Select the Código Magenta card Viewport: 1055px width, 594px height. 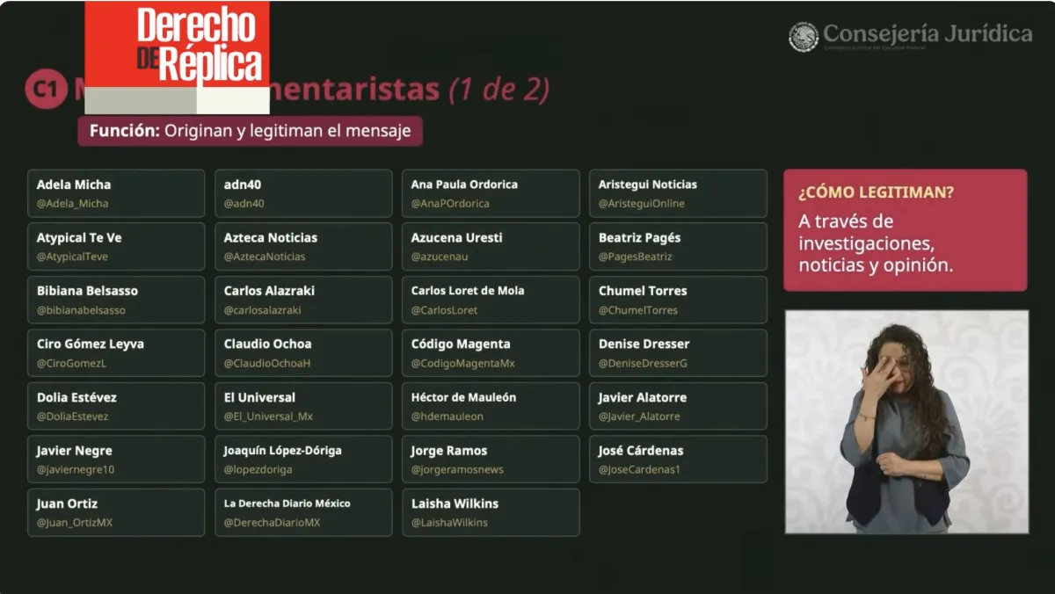coord(491,353)
